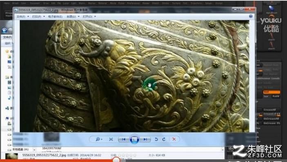287x162 pixels.
Task: Delete photo with the red X icon
Action: pos(174,139)
